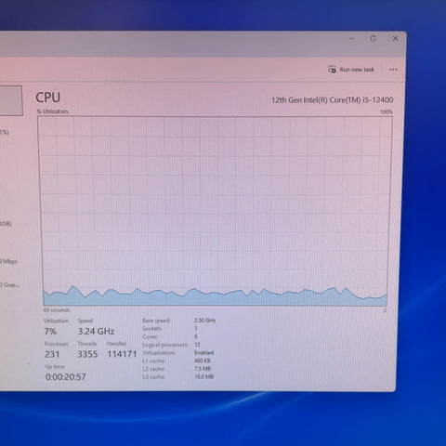Select the CPU thumbnail in the sidebar

(x=11, y=101)
